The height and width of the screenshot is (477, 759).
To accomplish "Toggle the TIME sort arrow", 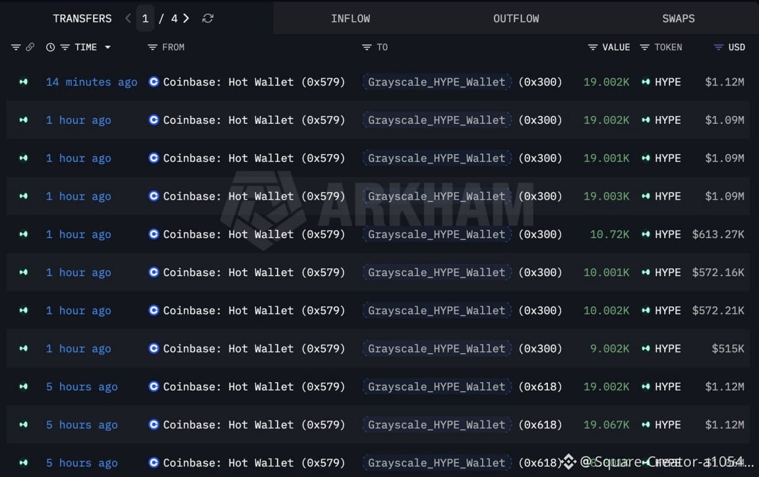I will tap(107, 47).
